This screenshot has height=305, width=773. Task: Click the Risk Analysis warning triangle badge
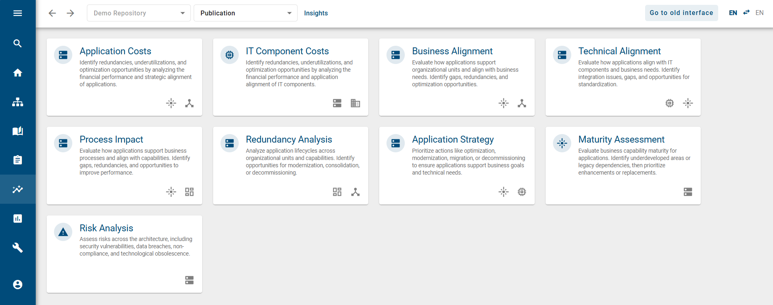63,232
